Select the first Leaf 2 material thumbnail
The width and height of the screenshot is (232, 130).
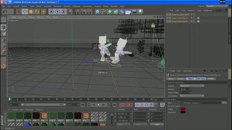(x=11, y=116)
